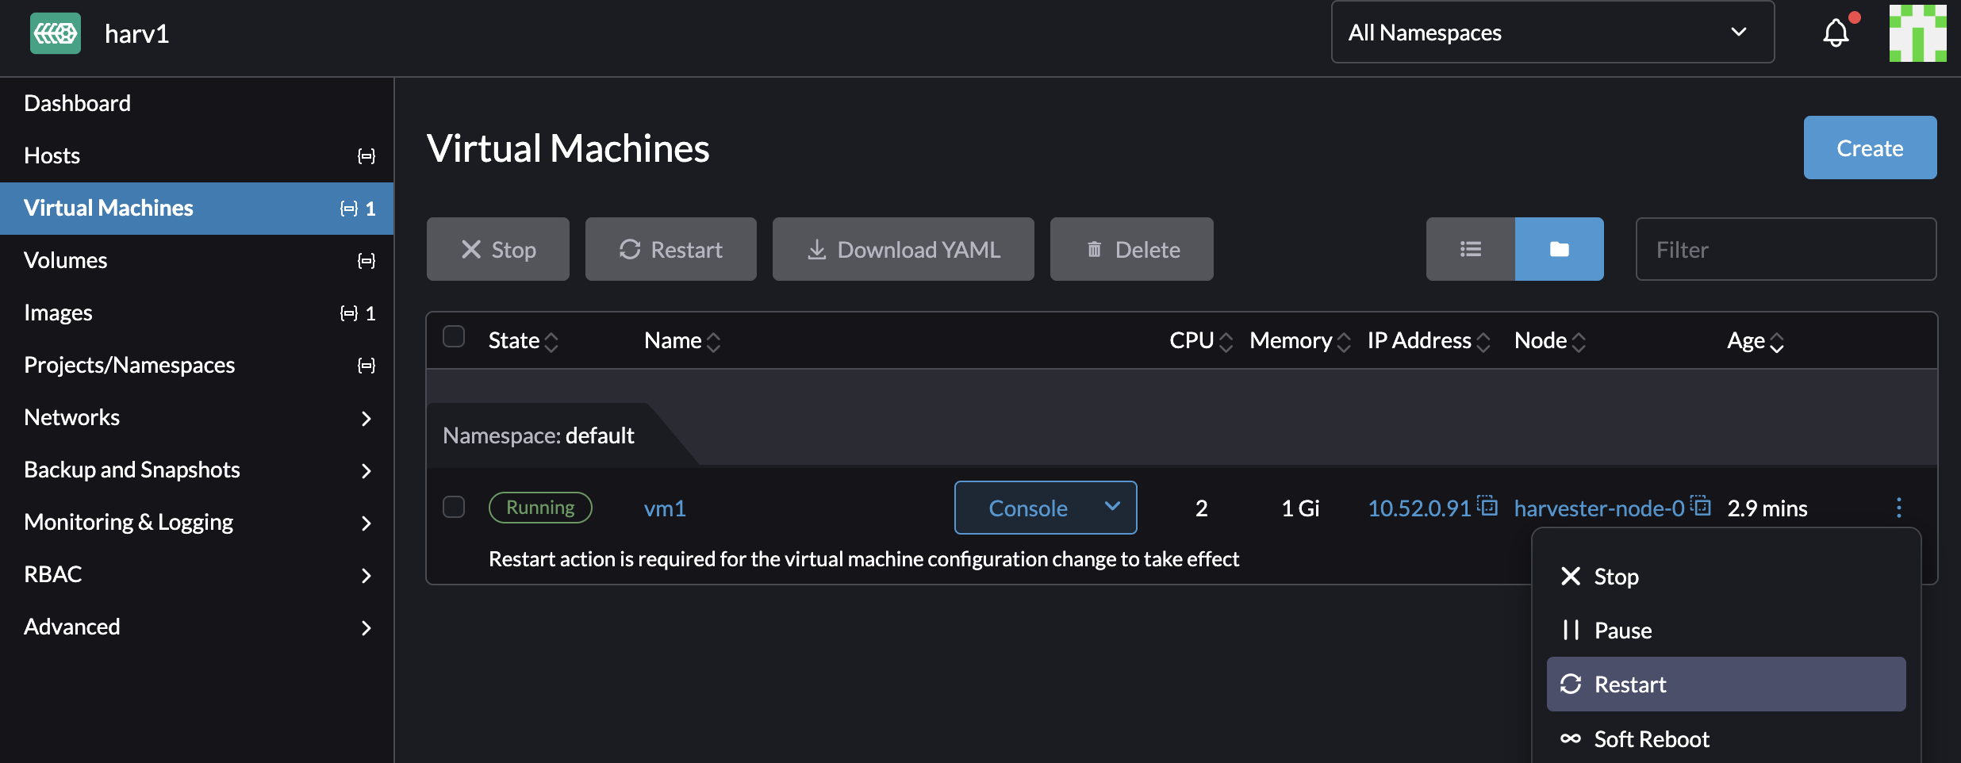Open the notifications bell

[1836, 33]
